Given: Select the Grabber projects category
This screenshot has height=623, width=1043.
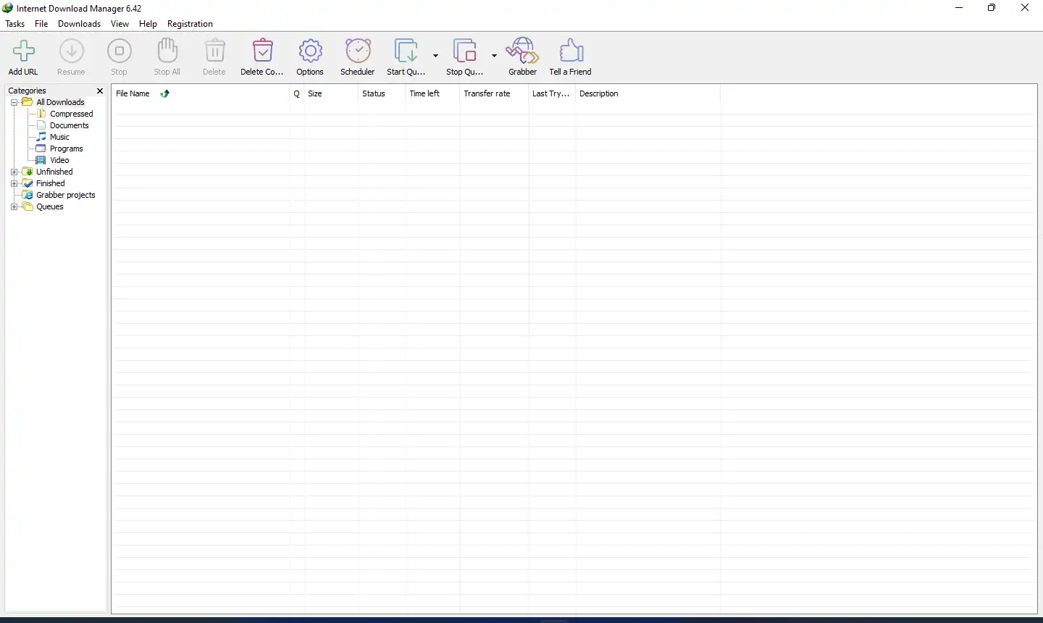Looking at the screenshot, I should coord(65,196).
